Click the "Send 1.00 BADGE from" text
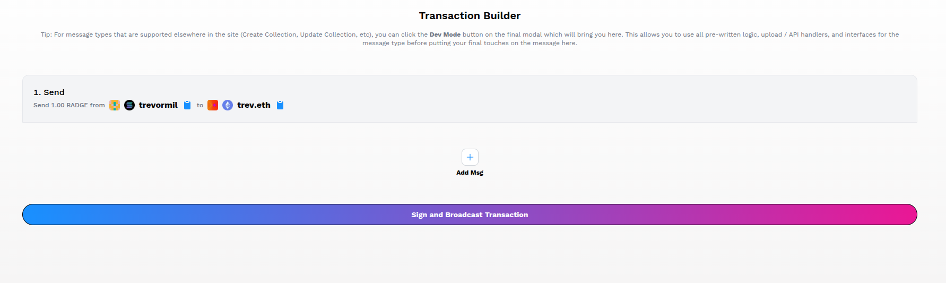This screenshot has height=283, width=946. 69,105
